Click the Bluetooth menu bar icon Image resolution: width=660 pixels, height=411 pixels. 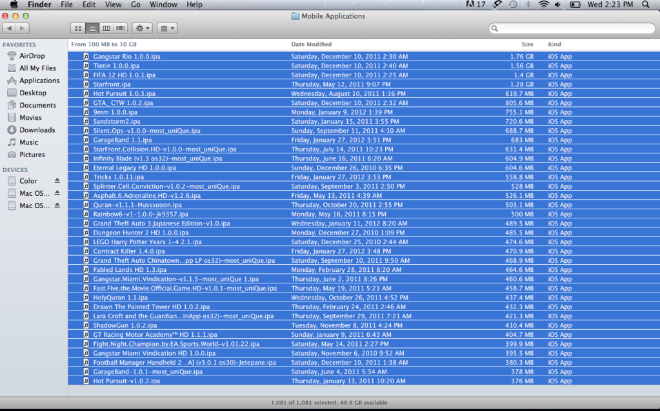(528, 5)
